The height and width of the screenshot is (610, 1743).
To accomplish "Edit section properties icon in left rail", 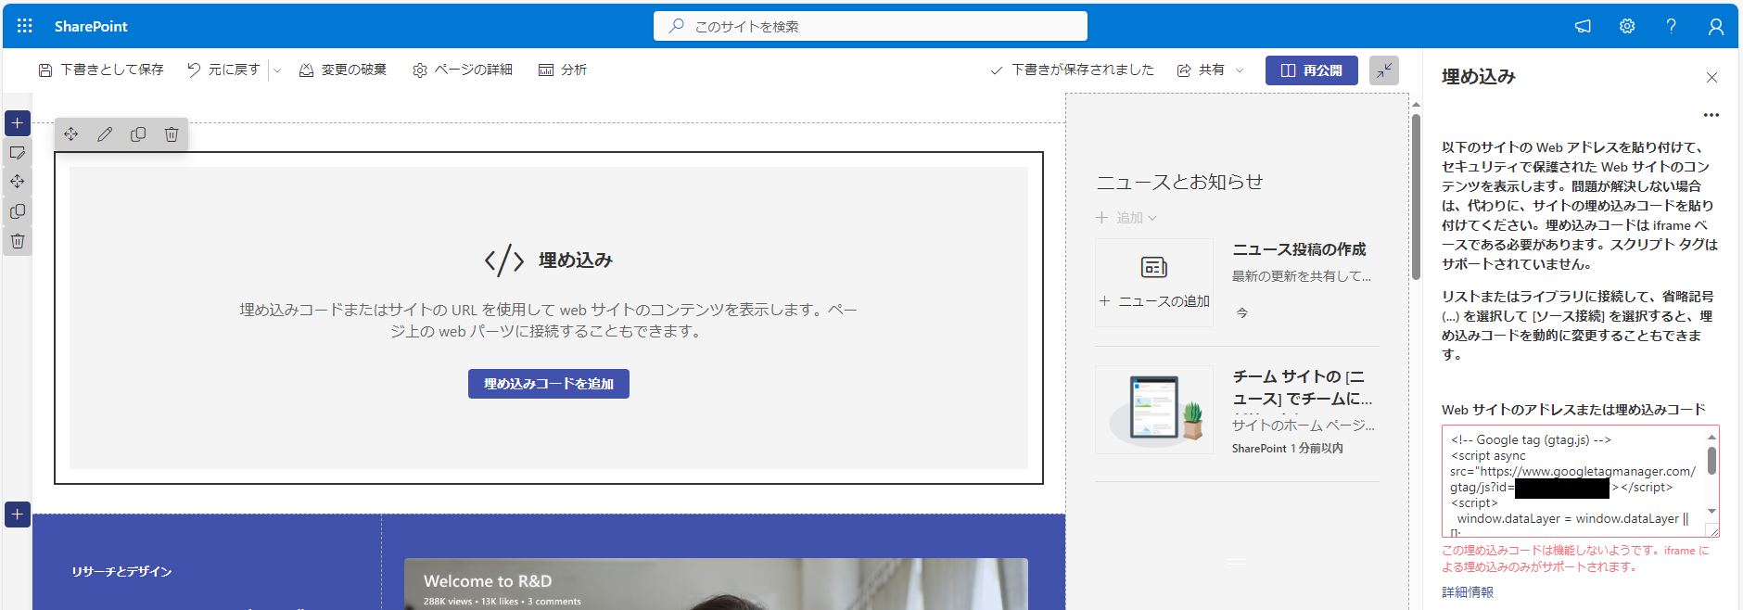I will tap(18, 153).
